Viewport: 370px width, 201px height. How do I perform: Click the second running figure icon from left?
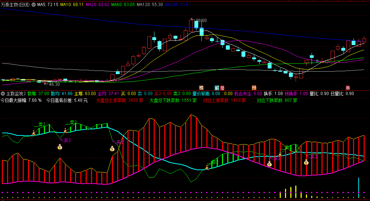66,130
